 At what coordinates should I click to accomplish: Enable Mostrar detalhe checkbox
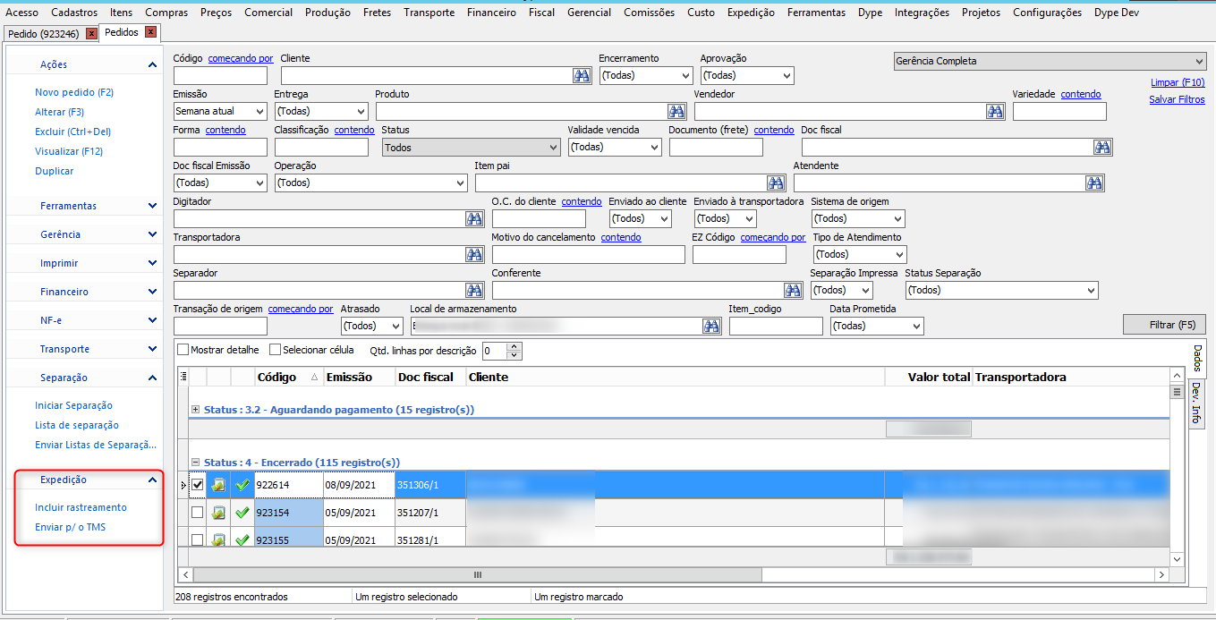183,350
